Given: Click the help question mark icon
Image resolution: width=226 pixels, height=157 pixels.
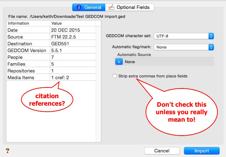Looking at the screenshot, I should [7, 151].
